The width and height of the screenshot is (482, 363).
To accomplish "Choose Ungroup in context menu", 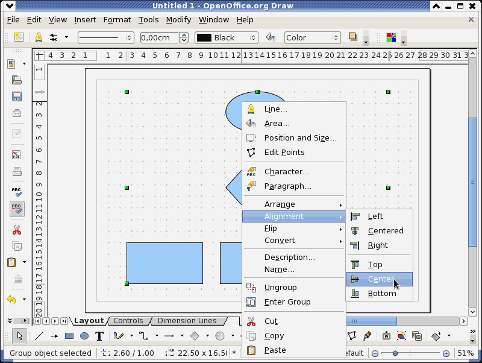I will pyautogui.click(x=294, y=287).
